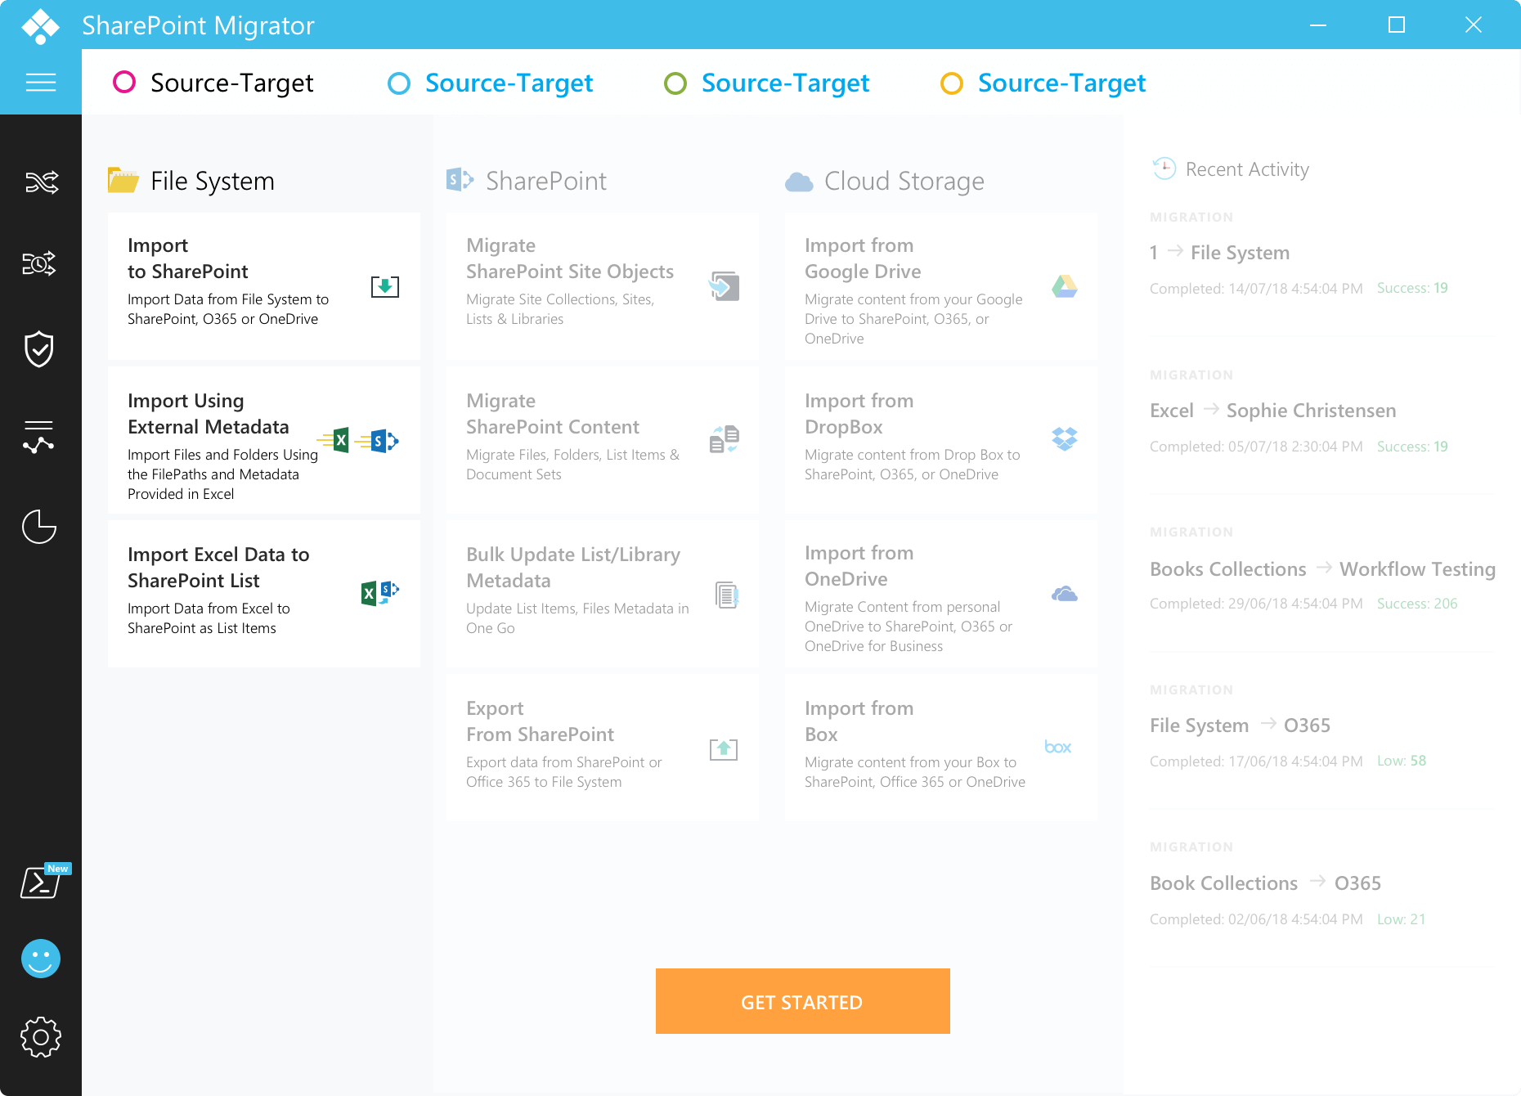Choose Import Excel Data to SharePoint List
Viewport: 1521px width, 1096px height.
click(263, 594)
